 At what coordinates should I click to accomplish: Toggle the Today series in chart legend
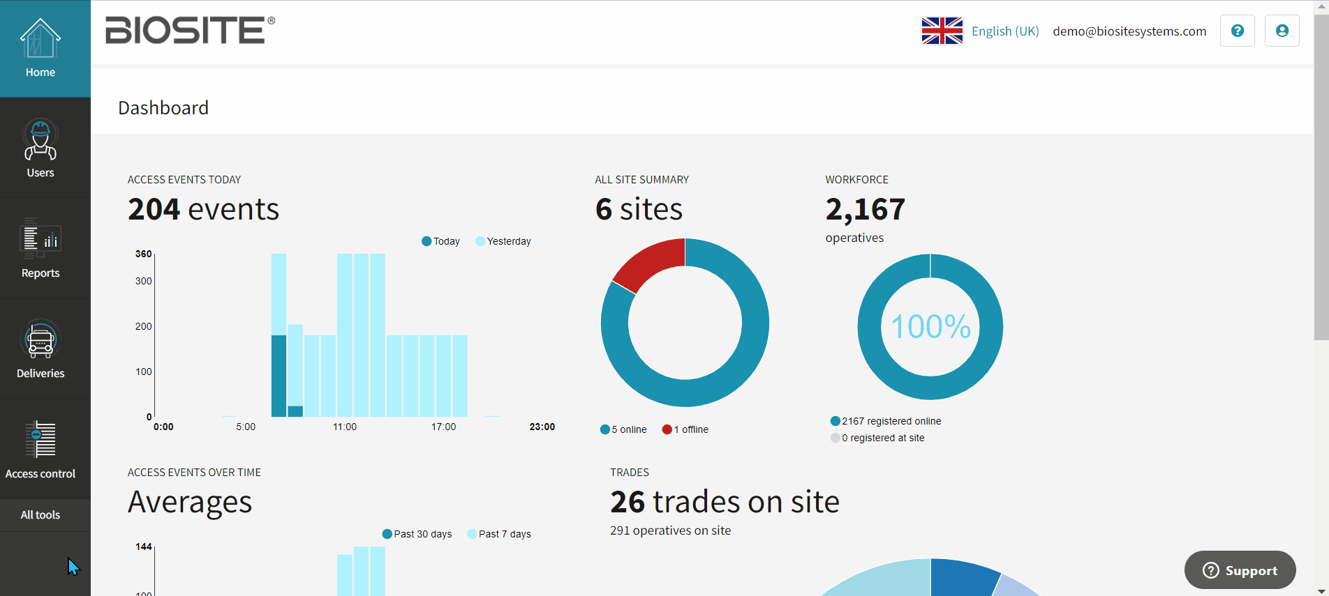(440, 241)
